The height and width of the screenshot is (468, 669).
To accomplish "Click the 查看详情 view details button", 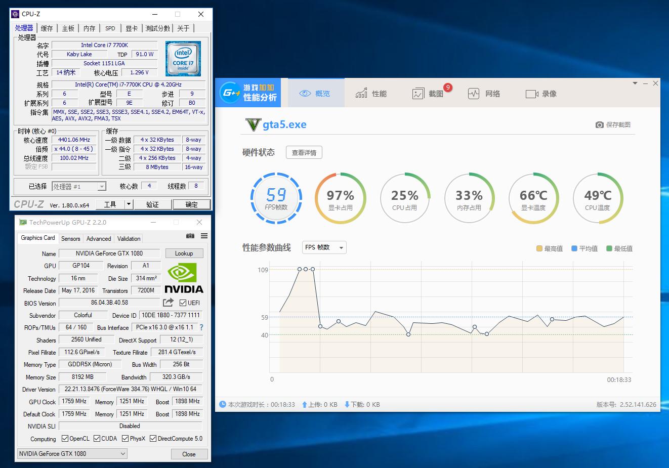I will coord(304,153).
